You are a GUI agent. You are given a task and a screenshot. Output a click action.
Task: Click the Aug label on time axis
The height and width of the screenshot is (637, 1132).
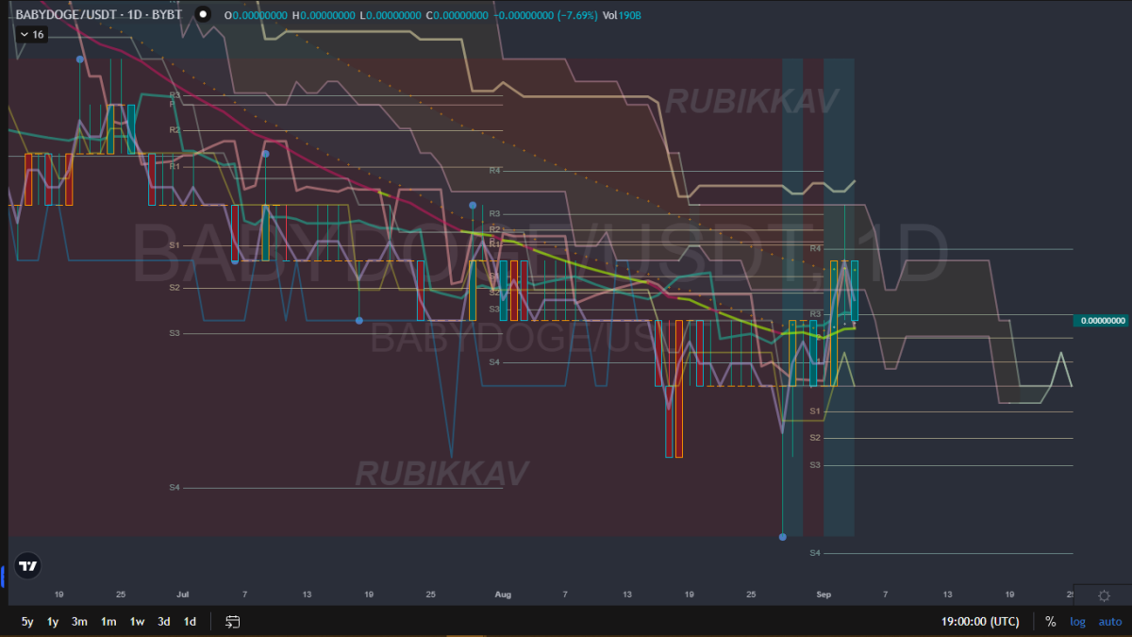pyautogui.click(x=503, y=595)
